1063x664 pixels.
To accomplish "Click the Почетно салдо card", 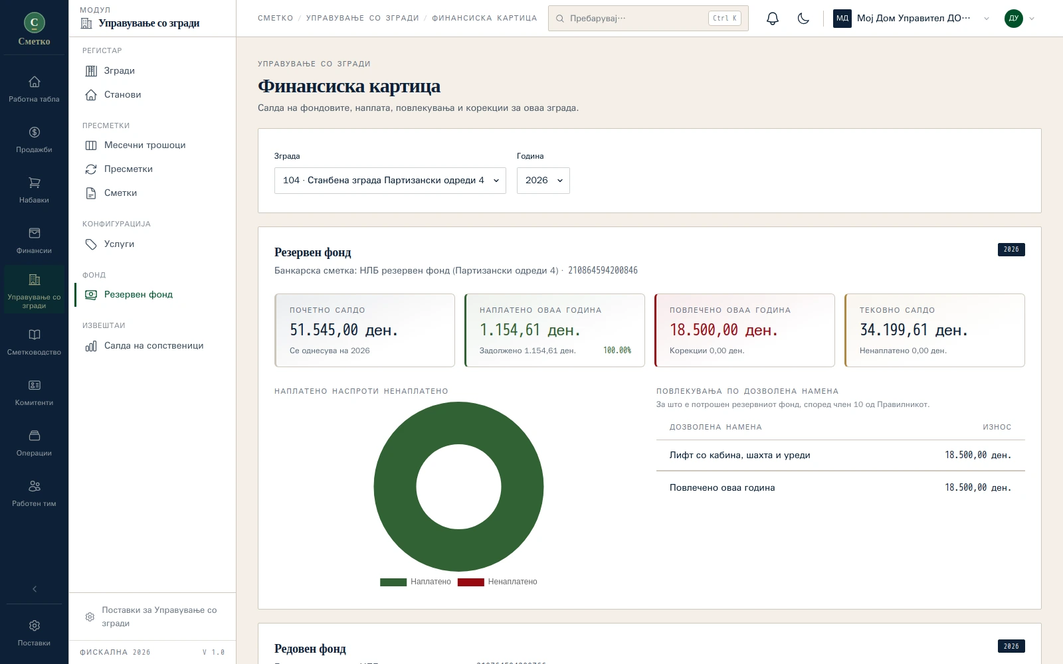I will pyautogui.click(x=365, y=330).
